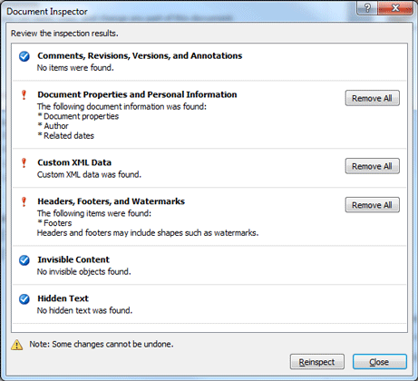Click the blue checkmark icon beside Comments, Revisions
This screenshot has height=381, width=418.
pyautogui.click(x=24, y=56)
